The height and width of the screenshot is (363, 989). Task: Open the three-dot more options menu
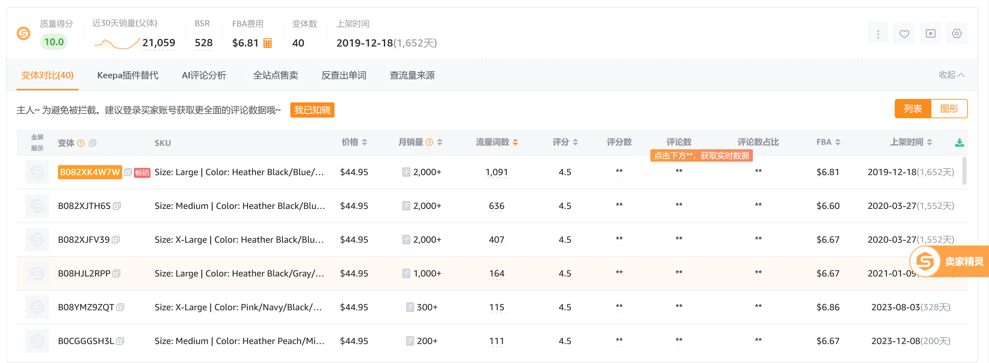point(878,34)
